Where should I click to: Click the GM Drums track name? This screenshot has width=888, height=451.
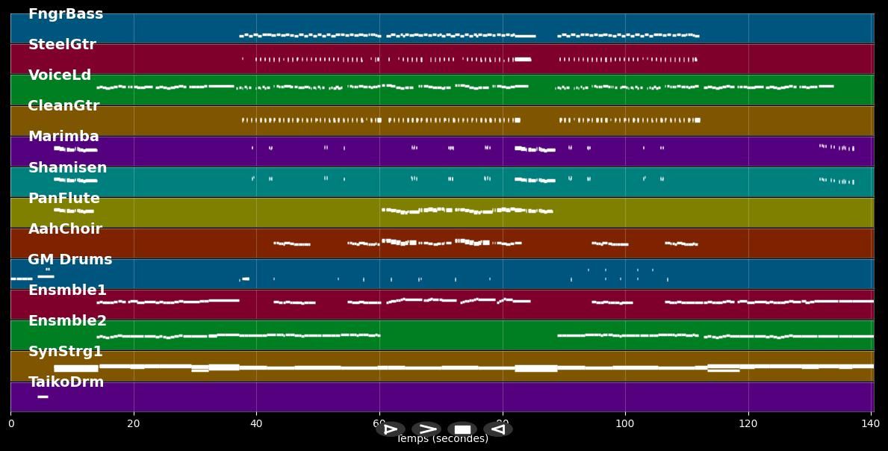point(70,260)
